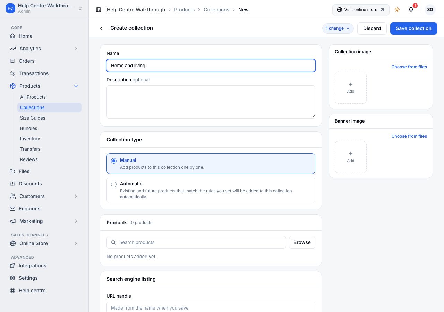
Task: Click Collections in the breadcrumb
Action: (x=216, y=10)
